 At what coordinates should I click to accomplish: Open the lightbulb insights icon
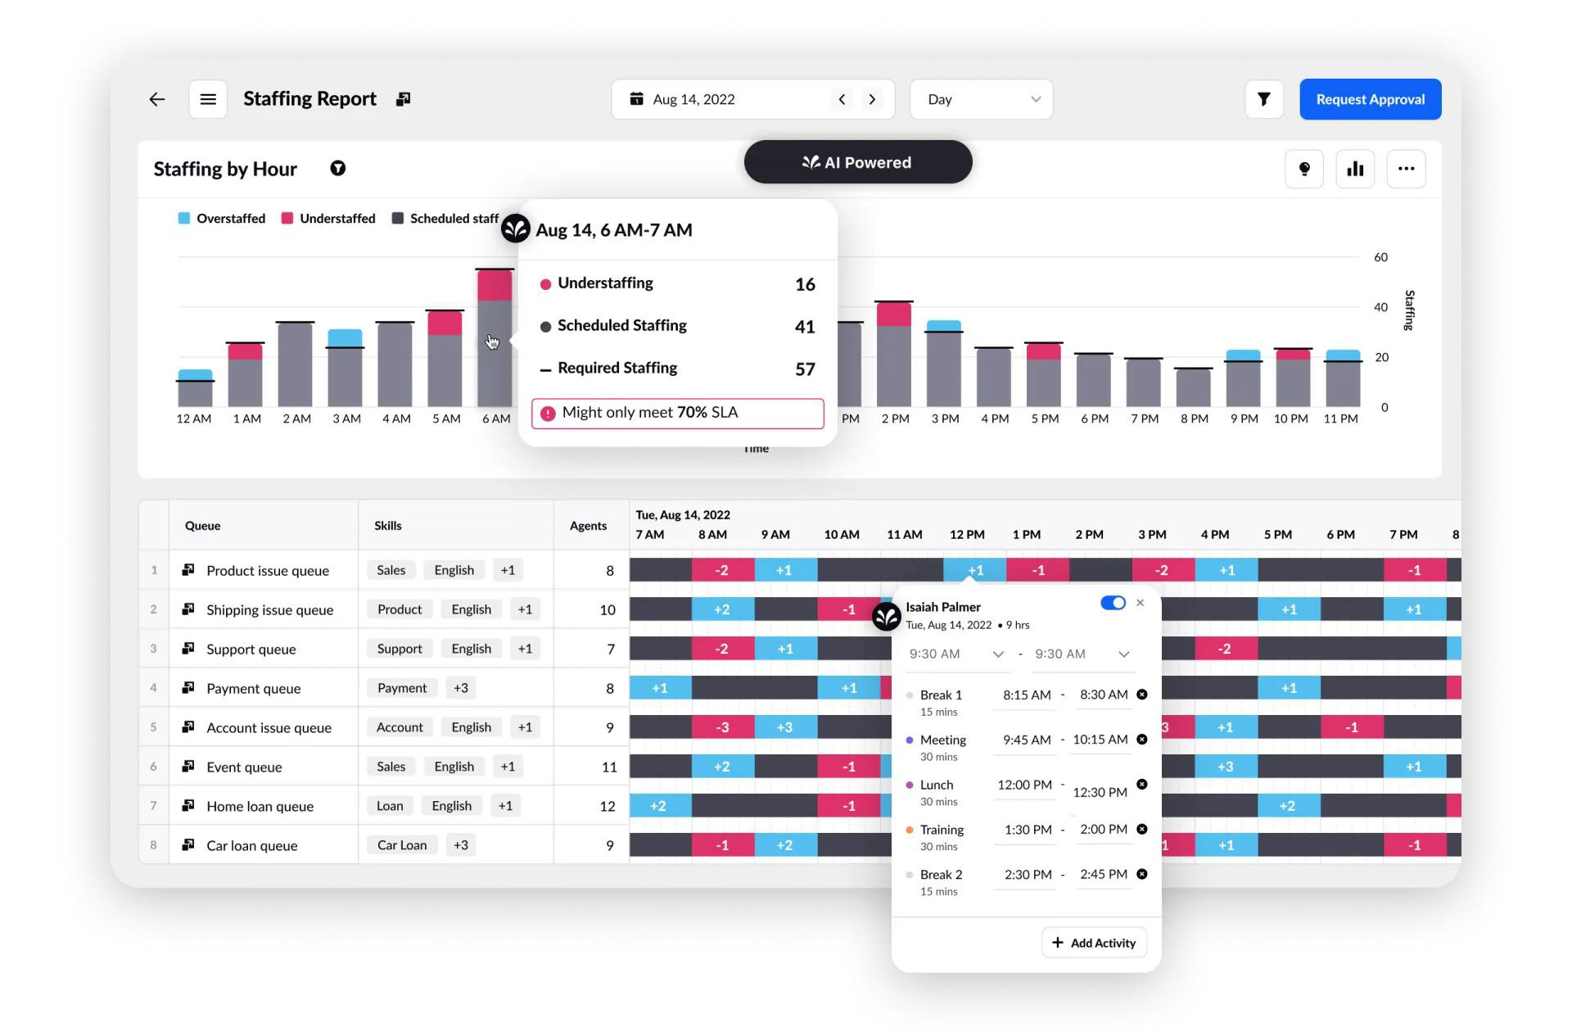pos(1303,169)
